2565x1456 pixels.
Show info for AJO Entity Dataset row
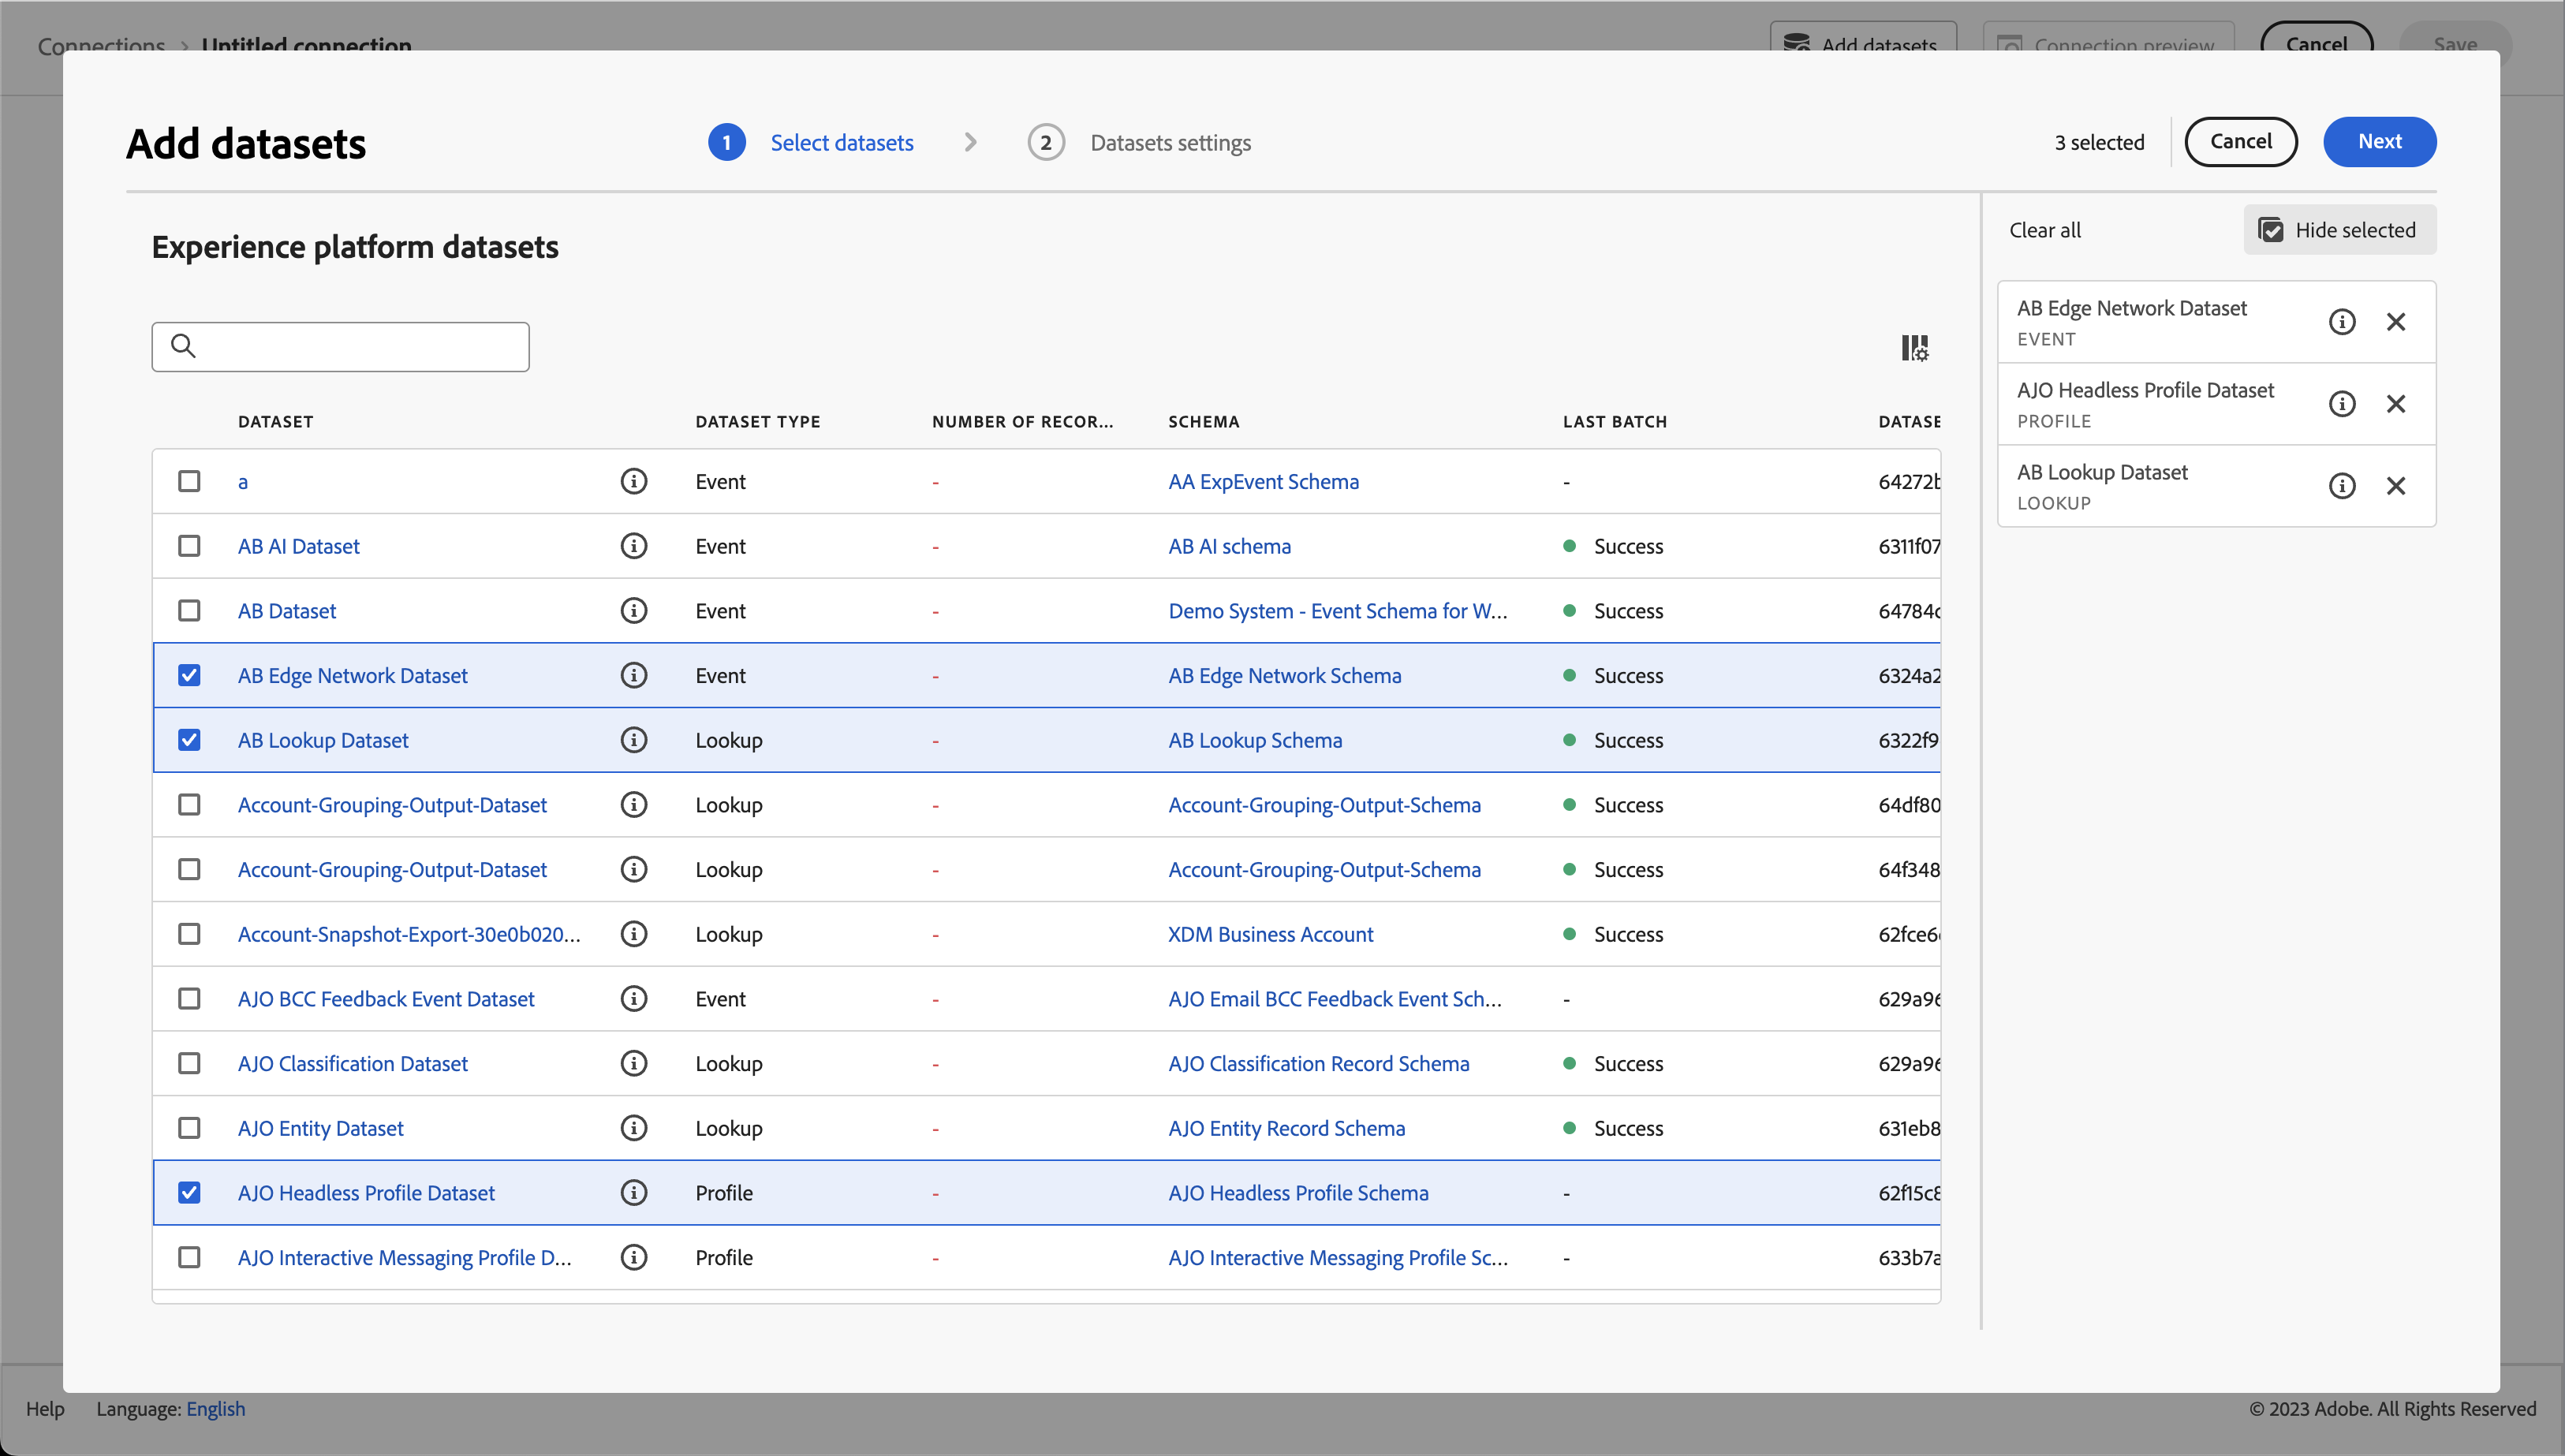click(633, 1128)
